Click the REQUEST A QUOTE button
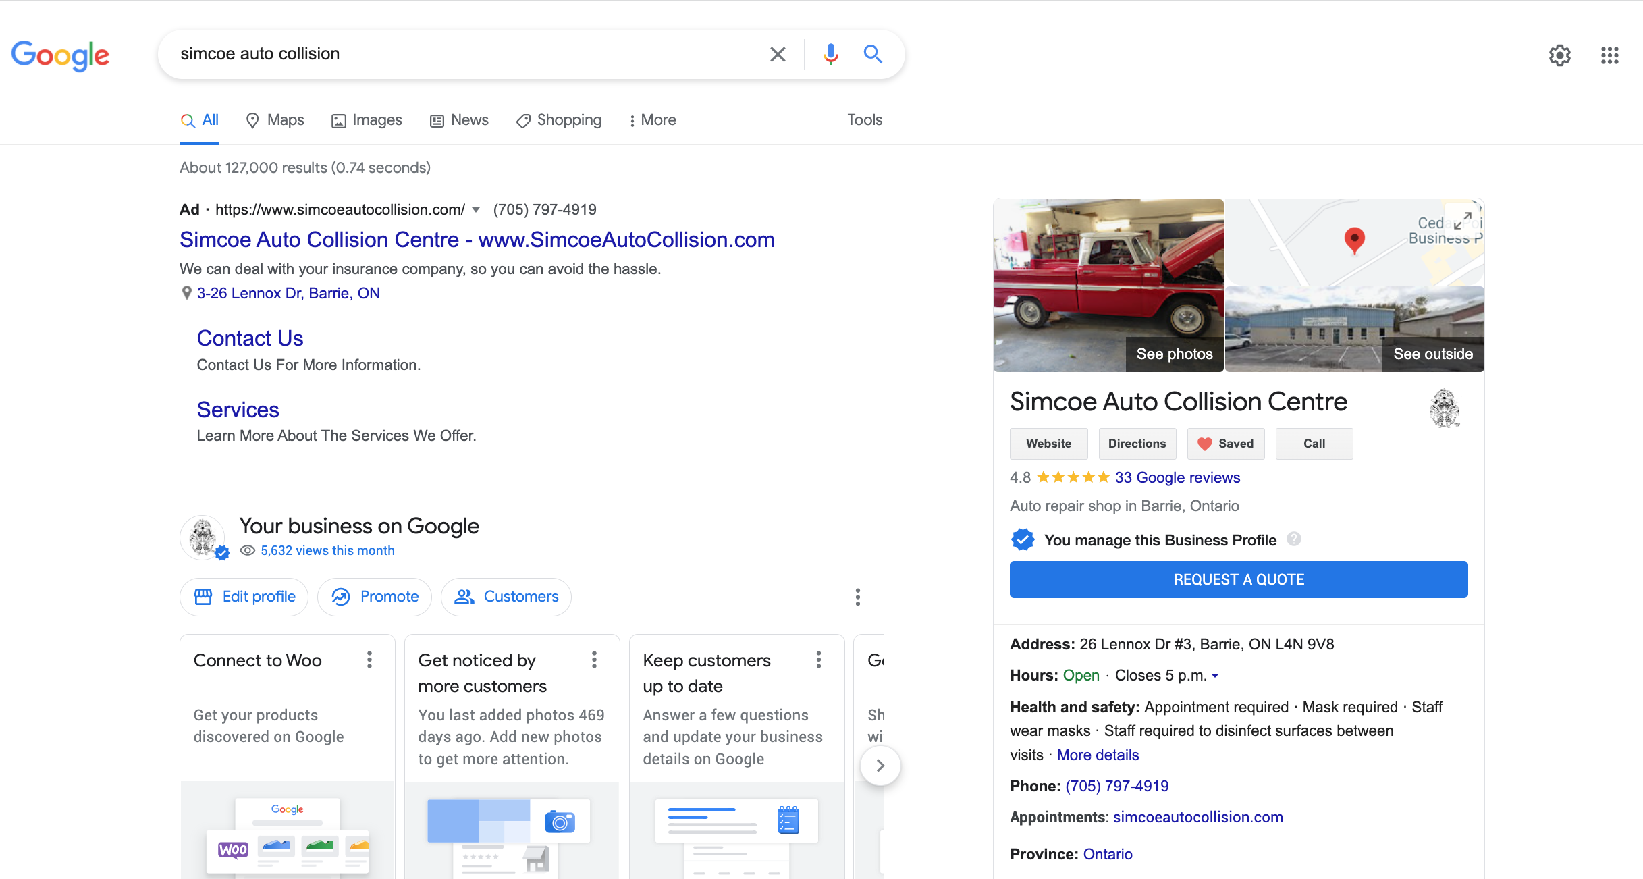This screenshot has width=1643, height=879. (1238, 579)
